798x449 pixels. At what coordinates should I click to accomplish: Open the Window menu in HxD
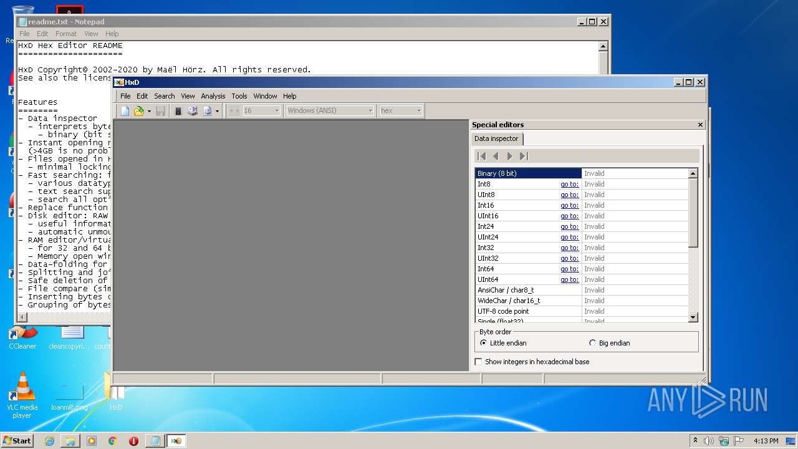(265, 96)
